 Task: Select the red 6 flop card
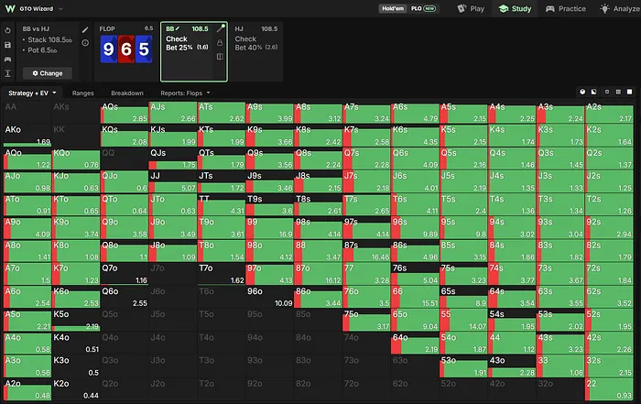pyautogui.click(x=126, y=49)
